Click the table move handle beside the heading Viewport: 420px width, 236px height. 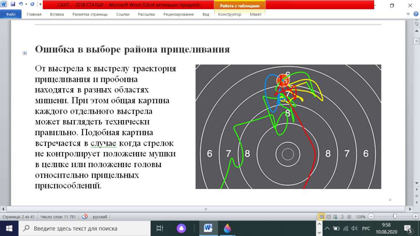pos(25,53)
